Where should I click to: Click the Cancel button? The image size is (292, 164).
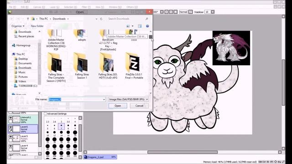(x=139, y=106)
